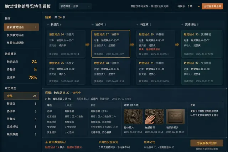
Task: Click the 展厅 C 区入口右侧第二件 cell
Action: point(103,116)
